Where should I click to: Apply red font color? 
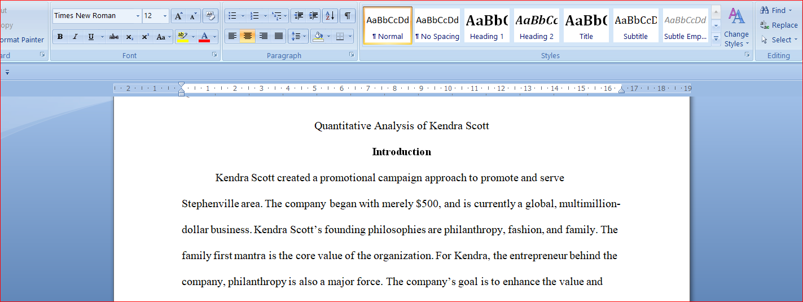pyautogui.click(x=204, y=37)
